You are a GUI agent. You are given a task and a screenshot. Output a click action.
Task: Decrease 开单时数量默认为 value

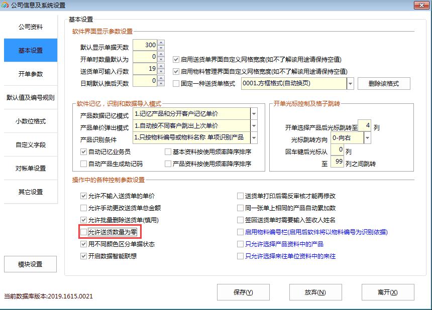(161, 59)
